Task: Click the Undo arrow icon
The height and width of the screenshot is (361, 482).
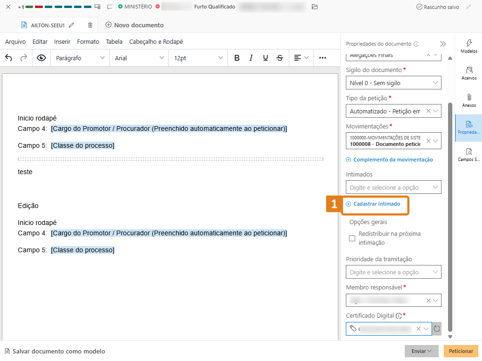Action: point(8,58)
